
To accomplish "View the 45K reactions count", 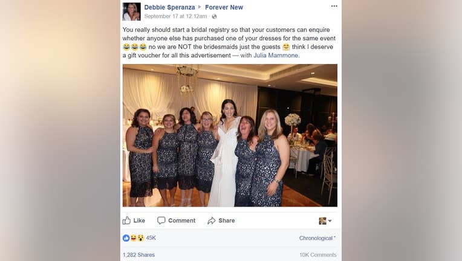I will click(151, 238).
